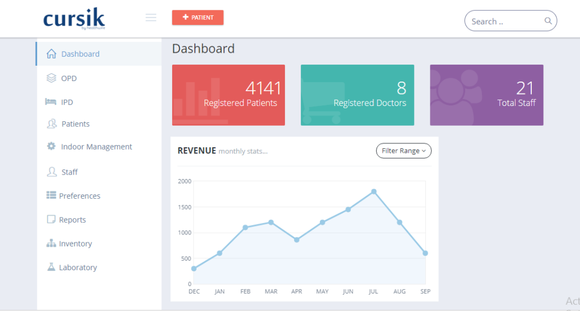The width and height of the screenshot is (580, 311).
Task: Click the Inventory sitemap icon
Action: pos(51,244)
